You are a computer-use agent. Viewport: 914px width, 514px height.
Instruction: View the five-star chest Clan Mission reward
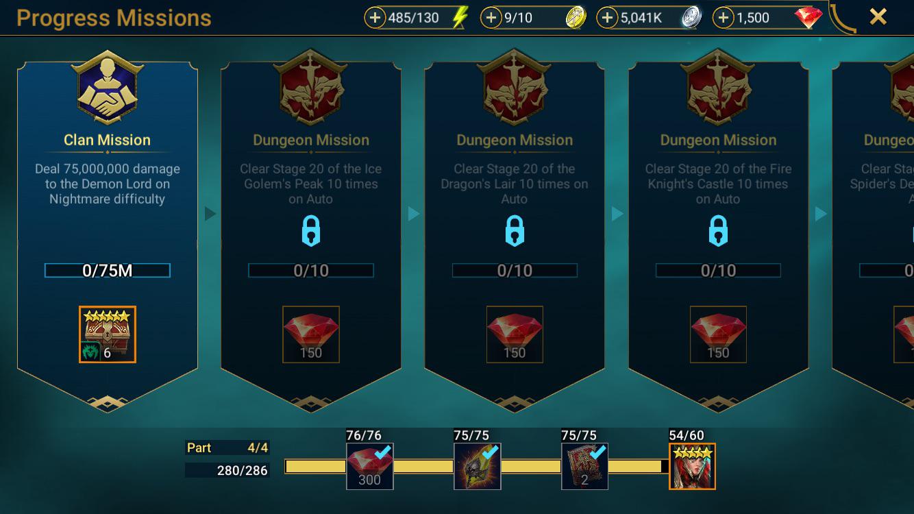click(x=108, y=334)
